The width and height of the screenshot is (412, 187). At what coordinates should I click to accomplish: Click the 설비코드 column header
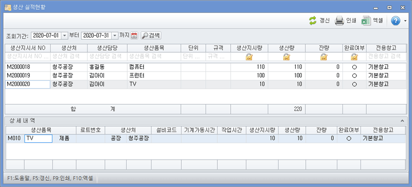click(166, 130)
